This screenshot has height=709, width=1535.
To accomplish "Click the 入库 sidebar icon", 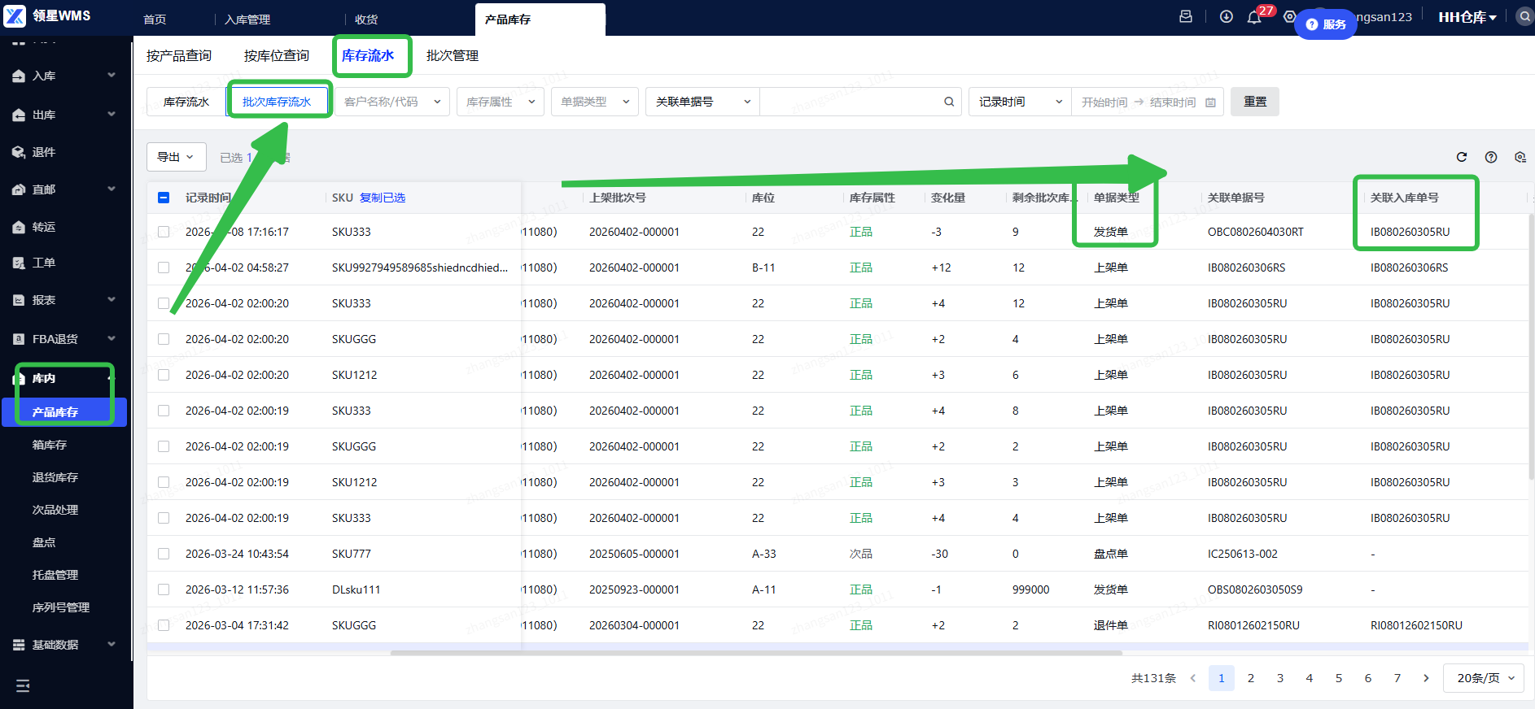I will (19, 76).
